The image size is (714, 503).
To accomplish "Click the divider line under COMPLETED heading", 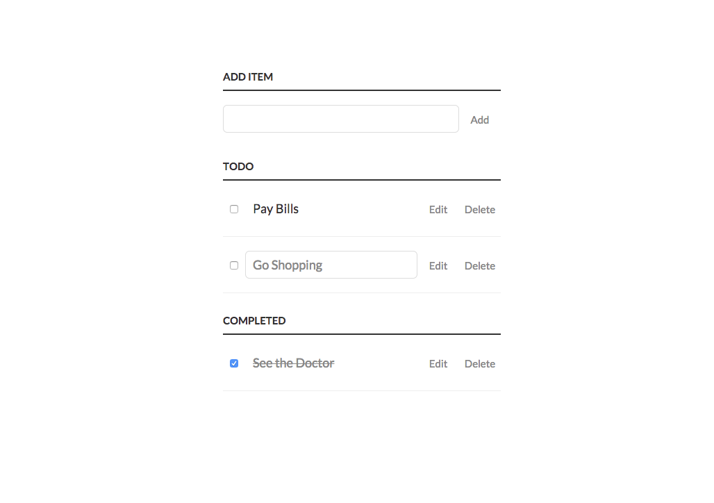I will coord(361,334).
